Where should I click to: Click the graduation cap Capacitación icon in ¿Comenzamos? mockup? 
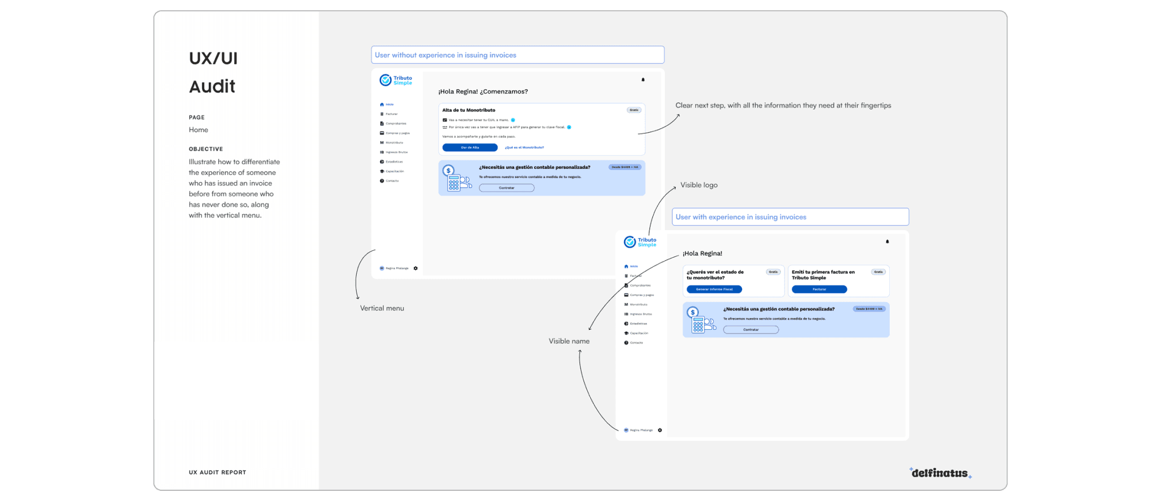382,171
